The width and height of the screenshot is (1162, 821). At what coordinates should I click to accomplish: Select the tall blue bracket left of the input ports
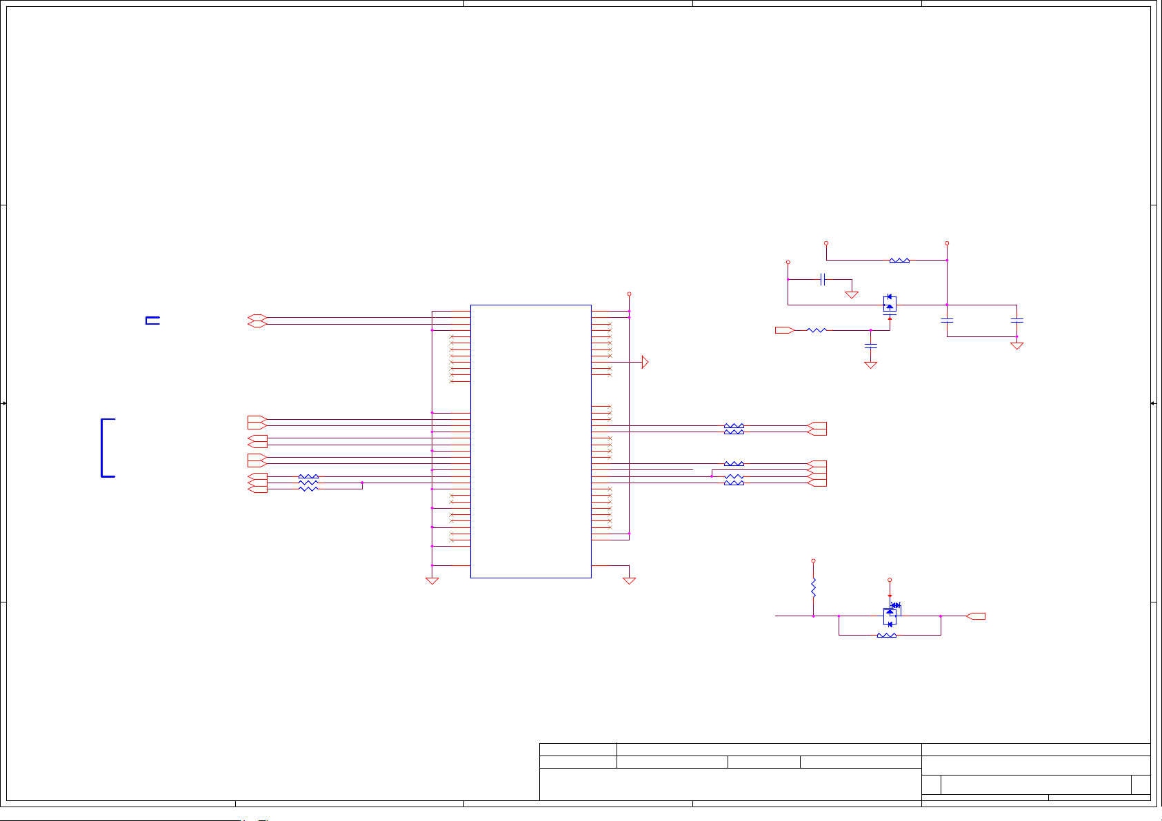pos(108,447)
